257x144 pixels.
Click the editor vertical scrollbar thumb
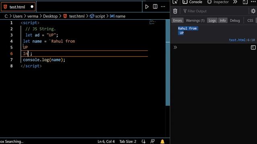click(x=168, y=63)
